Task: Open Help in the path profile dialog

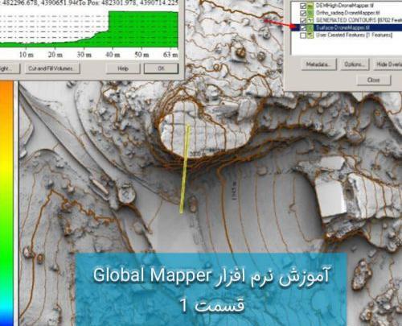Action: coord(123,68)
